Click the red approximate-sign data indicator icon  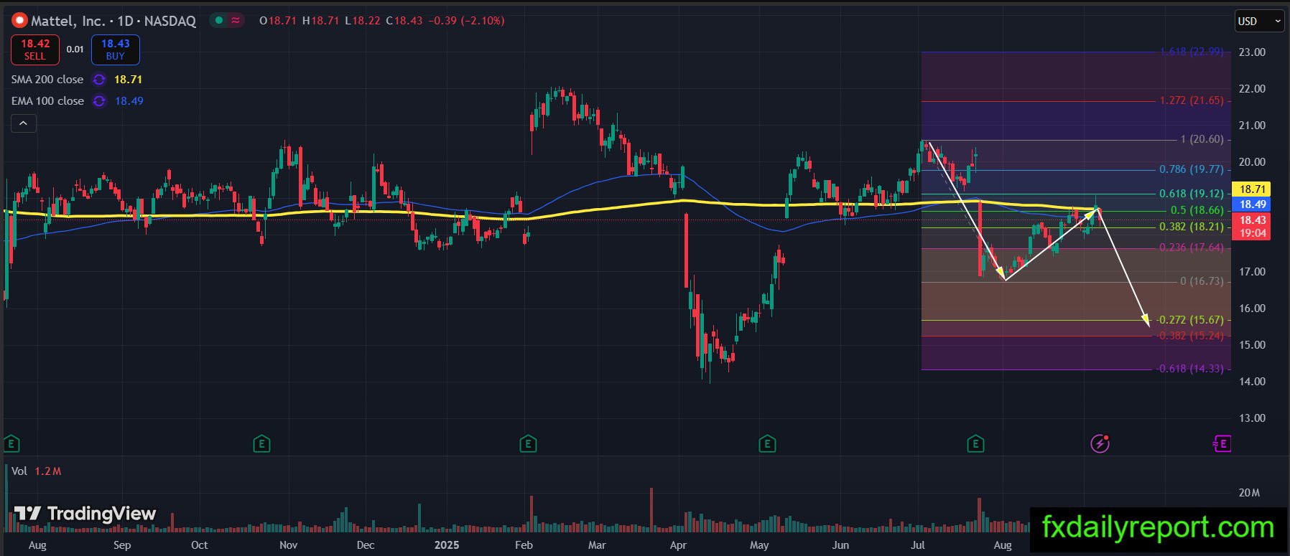point(236,21)
